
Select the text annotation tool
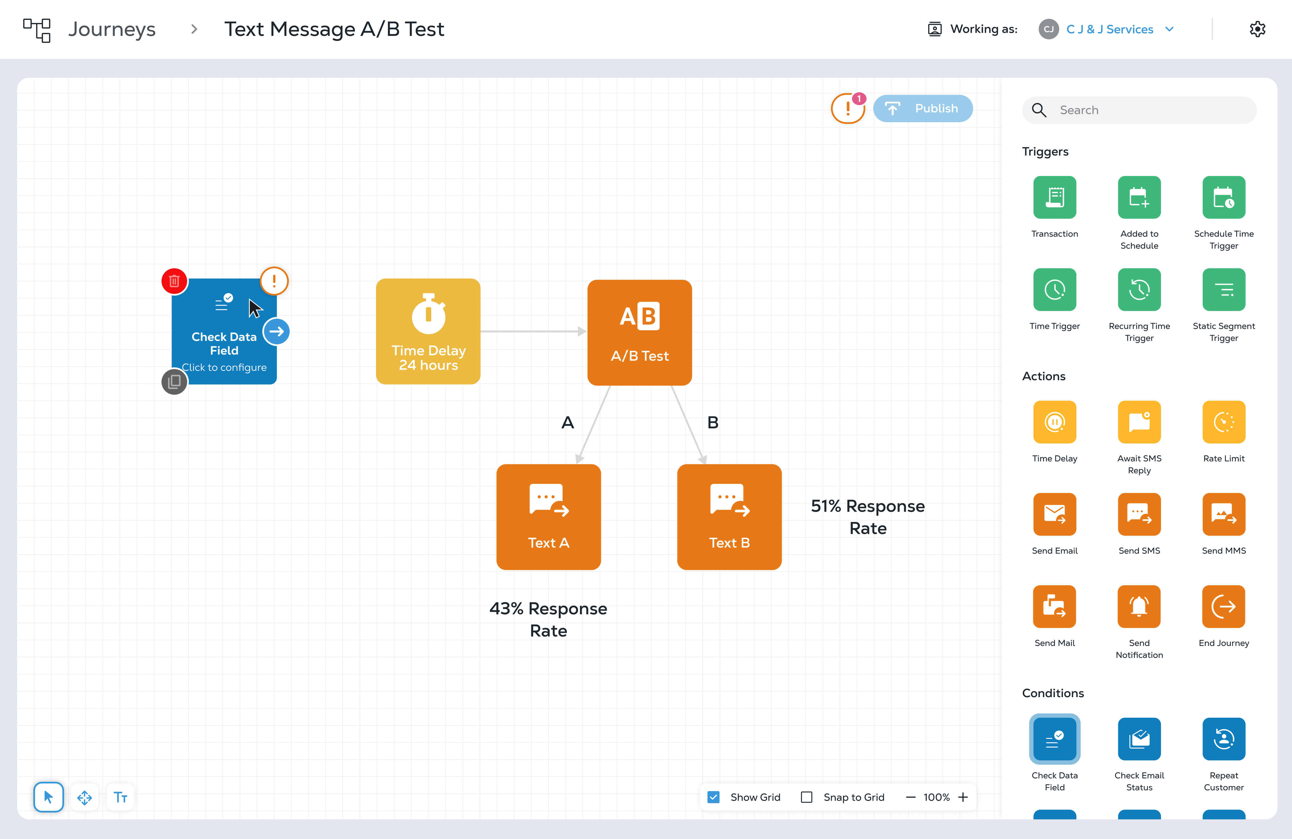point(120,797)
